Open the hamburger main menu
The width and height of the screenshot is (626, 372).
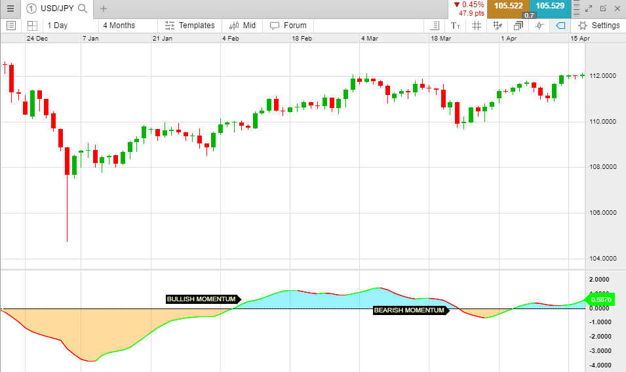10,9
